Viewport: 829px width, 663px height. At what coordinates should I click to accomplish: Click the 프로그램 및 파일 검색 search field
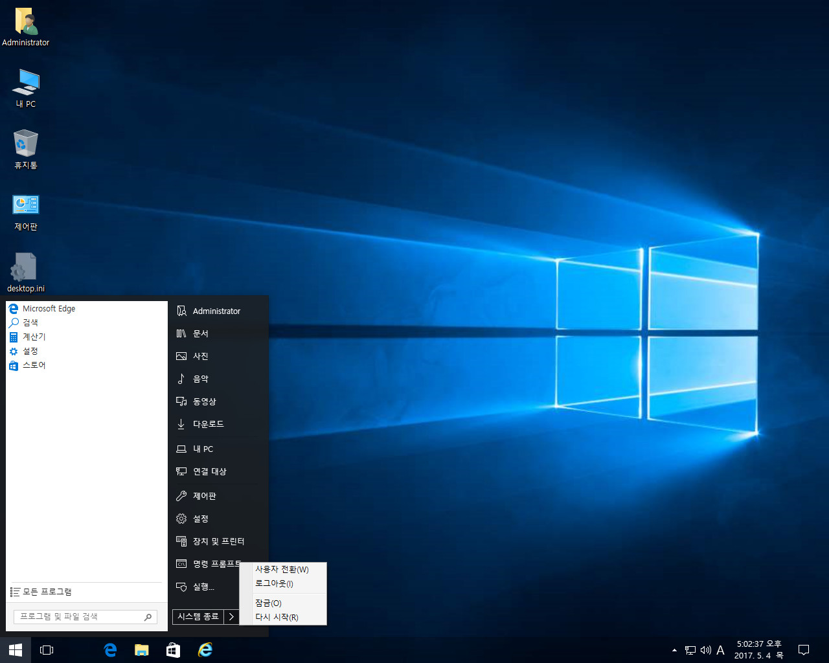tap(85, 617)
